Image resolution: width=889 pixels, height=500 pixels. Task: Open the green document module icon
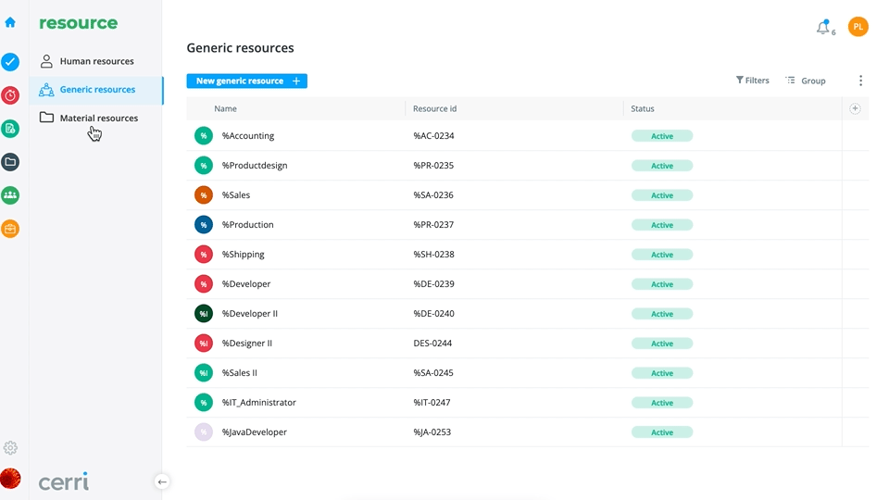10,129
